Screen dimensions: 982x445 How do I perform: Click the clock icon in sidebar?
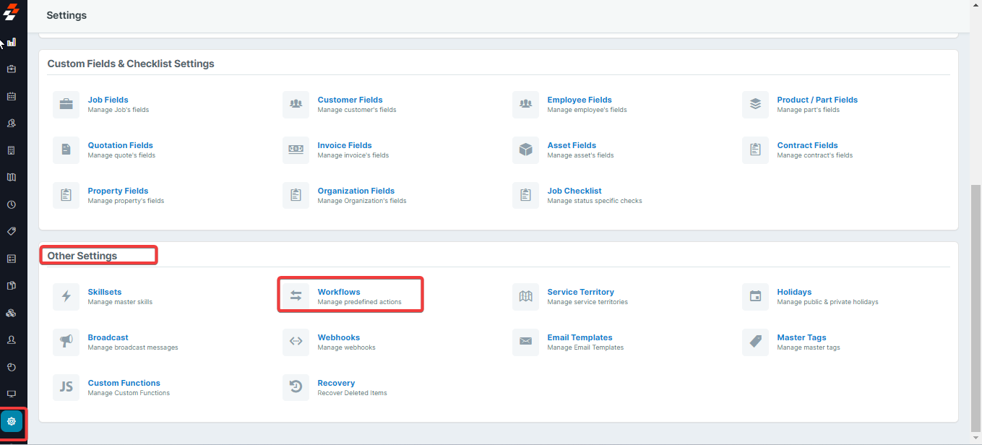point(12,204)
